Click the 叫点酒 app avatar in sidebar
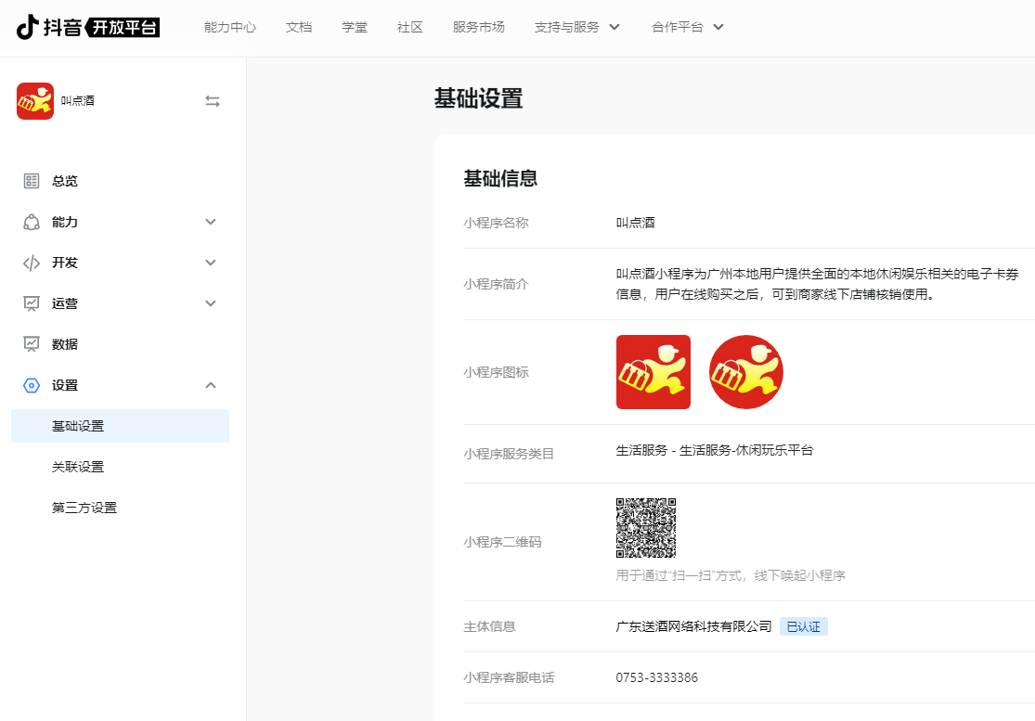 [x=35, y=101]
